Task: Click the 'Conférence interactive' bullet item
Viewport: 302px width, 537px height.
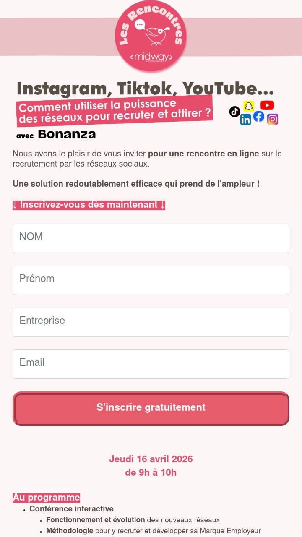Action: point(71,509)
